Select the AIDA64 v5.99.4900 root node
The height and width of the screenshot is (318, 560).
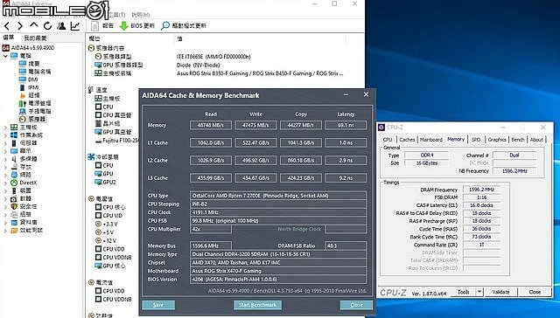29,47
